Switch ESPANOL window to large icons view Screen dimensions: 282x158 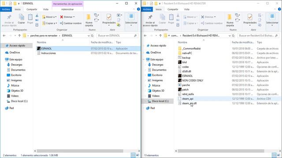pos(138,155)
